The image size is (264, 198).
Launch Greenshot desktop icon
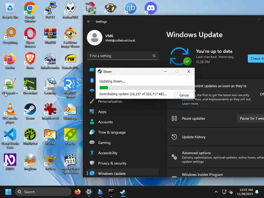coord(30,86)
